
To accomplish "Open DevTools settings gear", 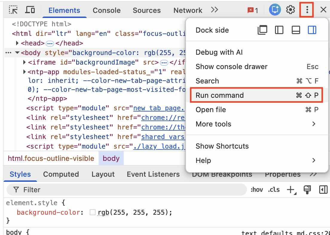I will coord(290,10).
